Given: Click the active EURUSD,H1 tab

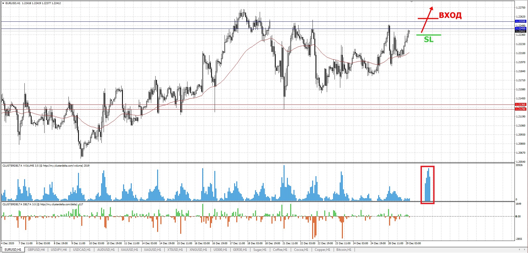Looking at the screenshot, I should 13,250.
